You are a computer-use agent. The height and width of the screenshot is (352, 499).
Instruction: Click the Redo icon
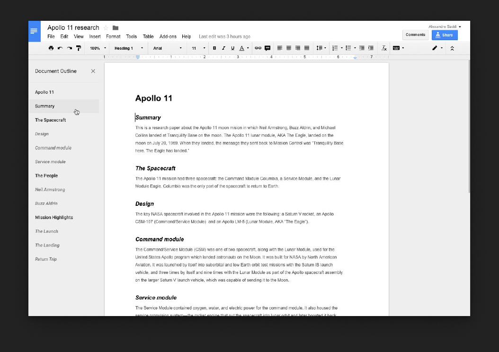(70, 48)
